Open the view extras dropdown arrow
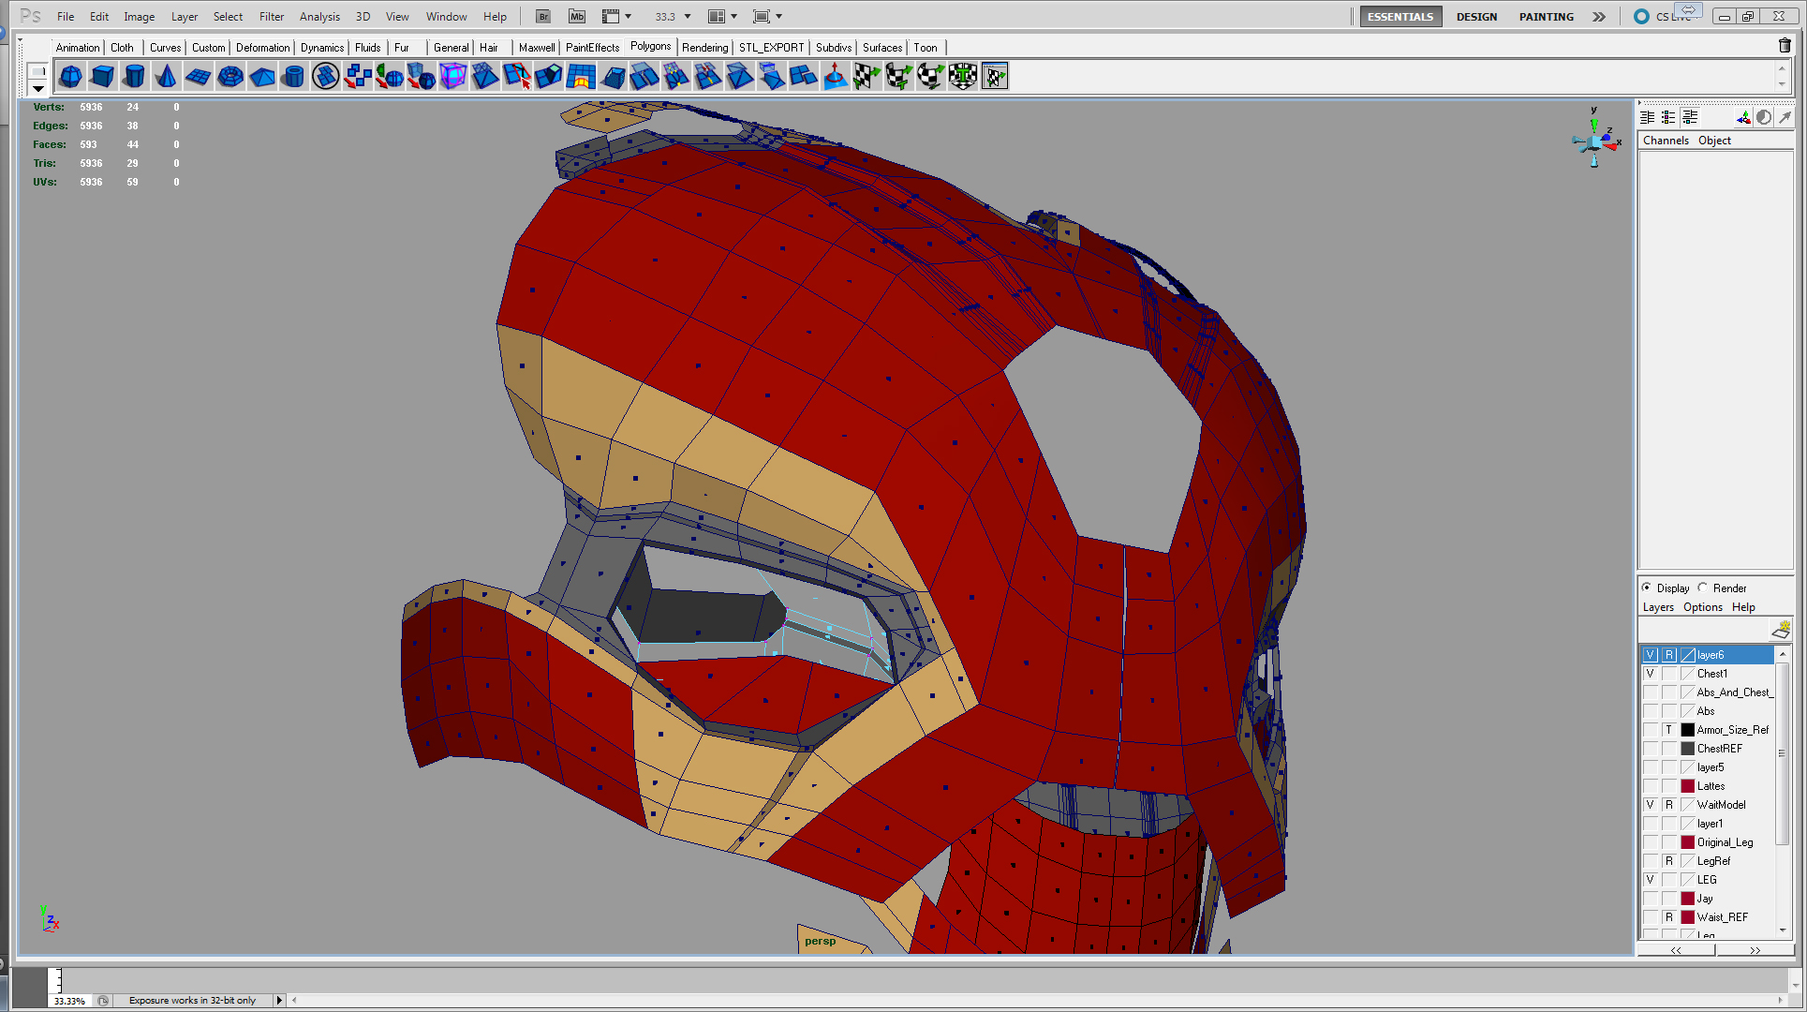1807x1012 pixels. [629, 16]
